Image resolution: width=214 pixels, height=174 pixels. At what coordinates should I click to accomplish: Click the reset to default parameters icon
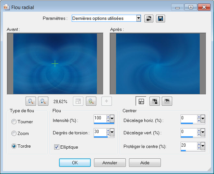click(x=149, y=19)
